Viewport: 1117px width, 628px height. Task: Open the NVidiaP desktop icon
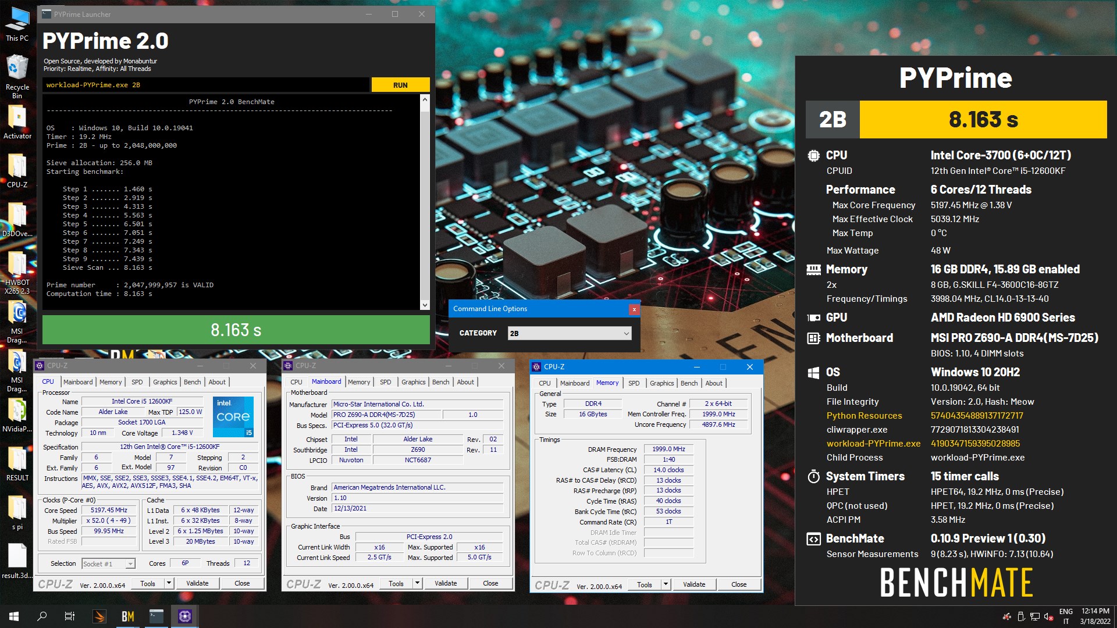coord(17,415)
